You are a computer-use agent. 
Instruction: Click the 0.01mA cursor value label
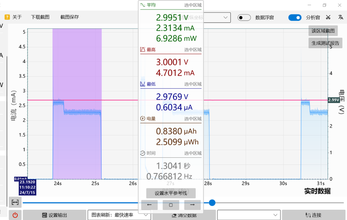[x=21, y=179]
